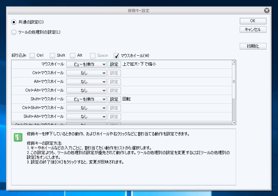Confirm with the OK button
Viewport: 278px width, 196px height.
253,21
